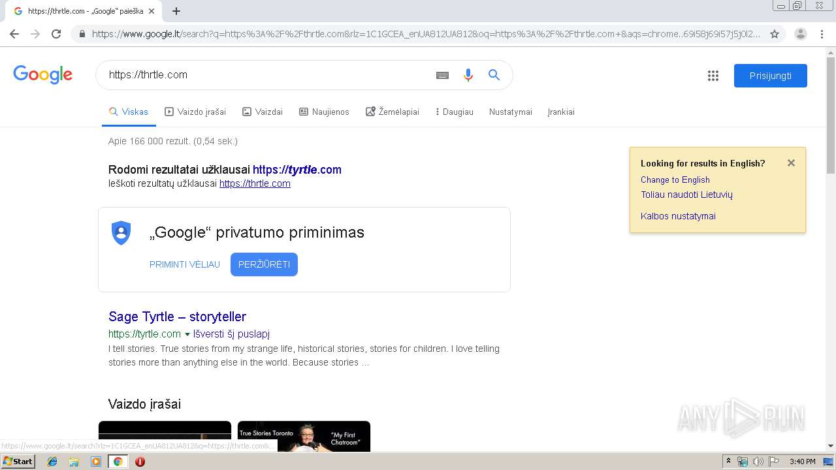Start voice search with the microphone icon
This screenshot has width=836, height=470.
tap(468, 75)
